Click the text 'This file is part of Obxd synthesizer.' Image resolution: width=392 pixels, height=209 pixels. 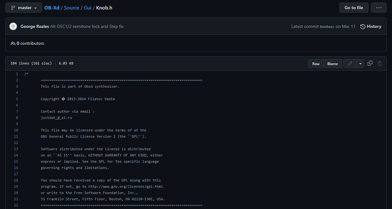(x=80, y=87)
